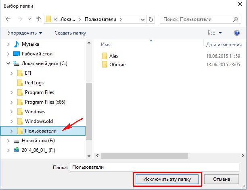Select Музыка in the navigation tree
This screenshot has height=190, width=247.
(x=30, y=44)
